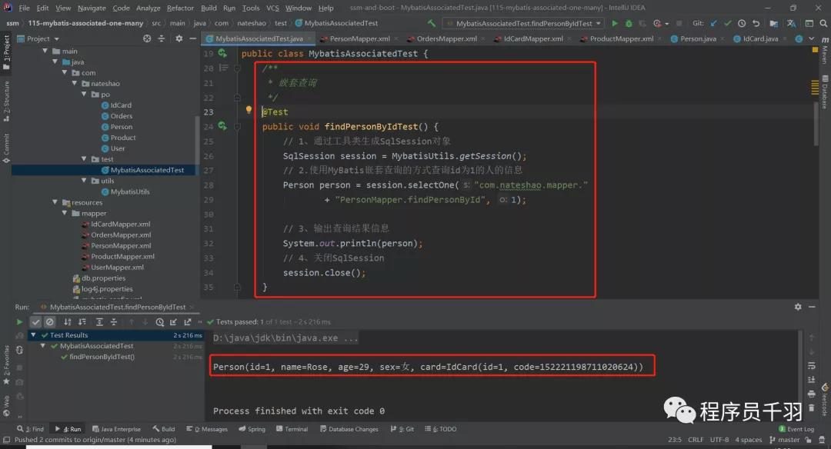Viewport: 831px width, 449px height.
Task: Select findPersonByIdTest() in test results
Action: click(102, 357)
